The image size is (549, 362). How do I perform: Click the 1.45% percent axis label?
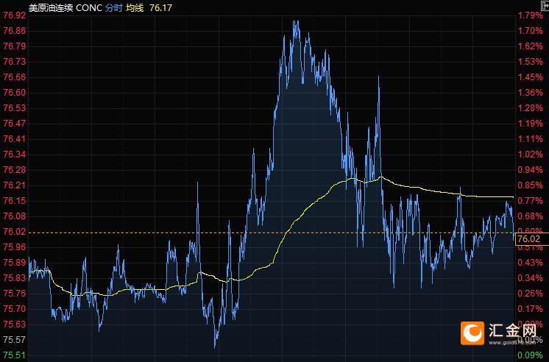point(531,77)
